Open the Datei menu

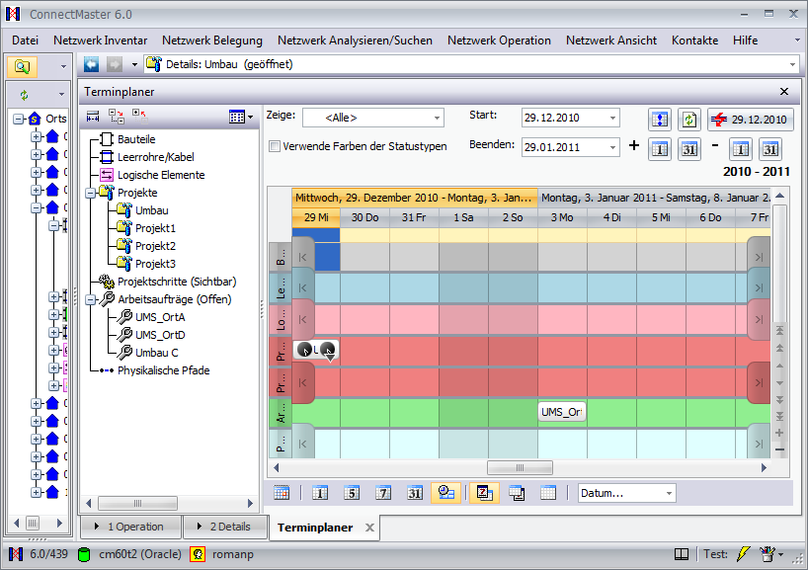(x=26, y=41)
